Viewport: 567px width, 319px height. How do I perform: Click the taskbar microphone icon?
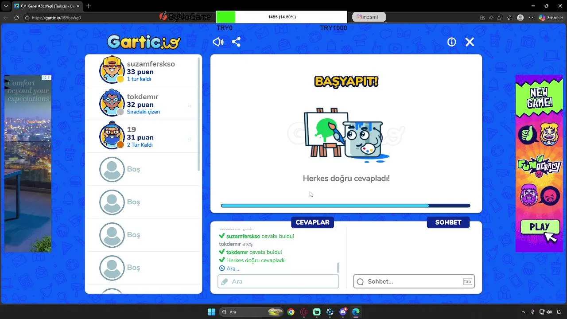[x=533, y=312]
